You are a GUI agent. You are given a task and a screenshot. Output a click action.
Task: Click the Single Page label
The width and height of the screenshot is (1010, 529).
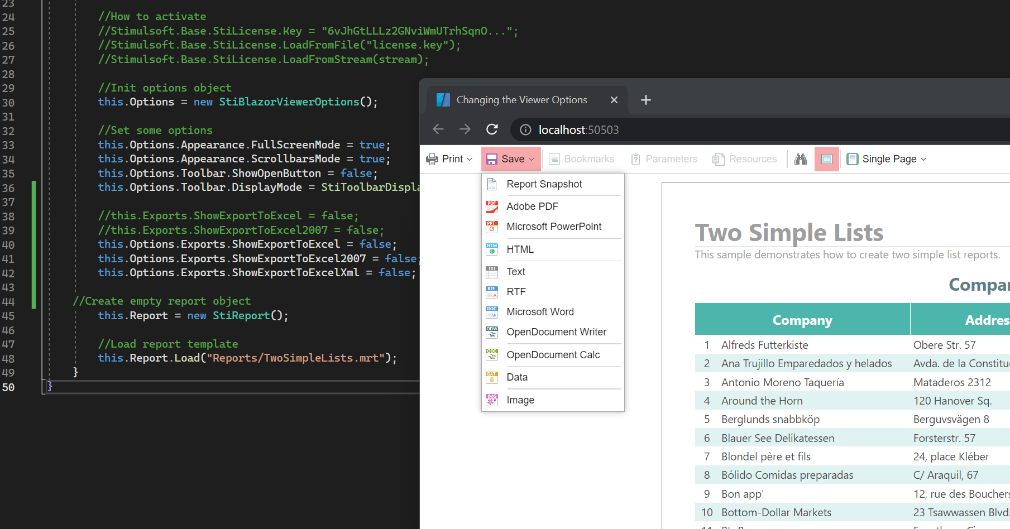click(889, 159)
